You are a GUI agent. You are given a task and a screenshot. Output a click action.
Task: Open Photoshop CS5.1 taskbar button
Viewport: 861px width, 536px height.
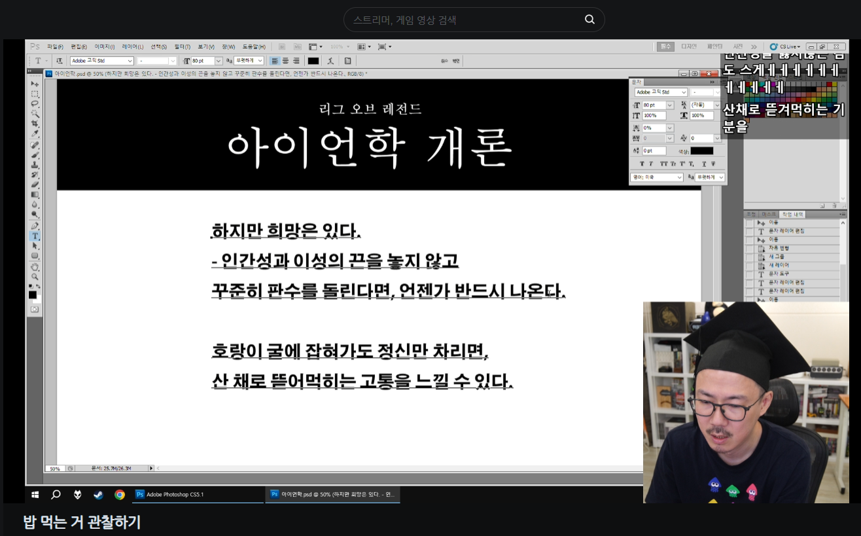[198, 494]
